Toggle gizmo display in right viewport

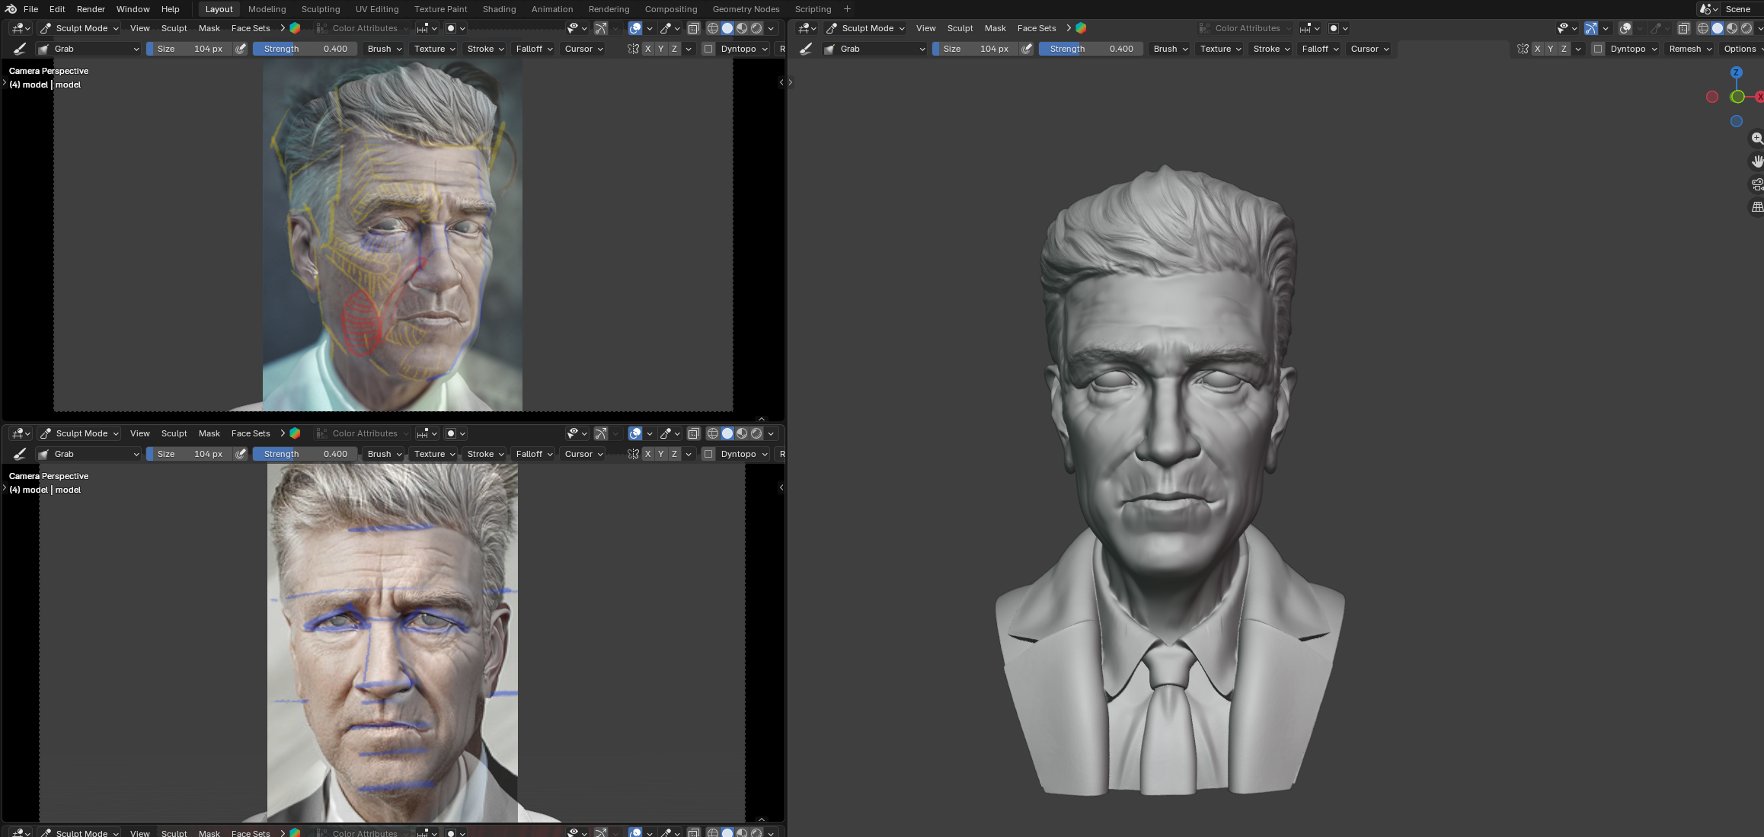(x=1591, y=28)
